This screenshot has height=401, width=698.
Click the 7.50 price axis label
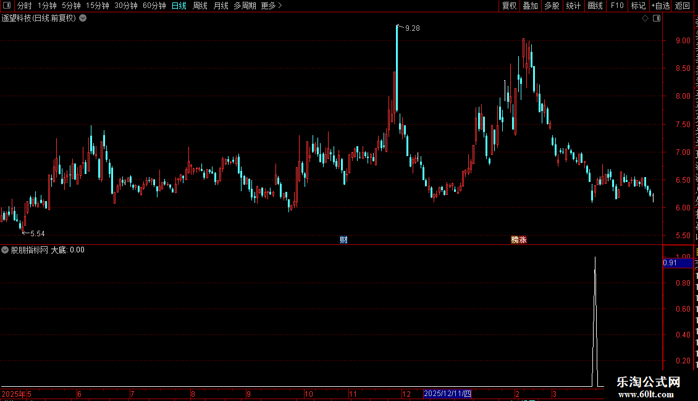683,125
